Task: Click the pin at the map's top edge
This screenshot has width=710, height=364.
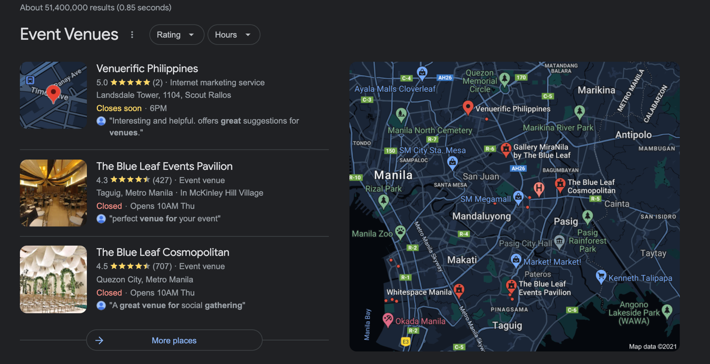Action: tap(422, 73)
